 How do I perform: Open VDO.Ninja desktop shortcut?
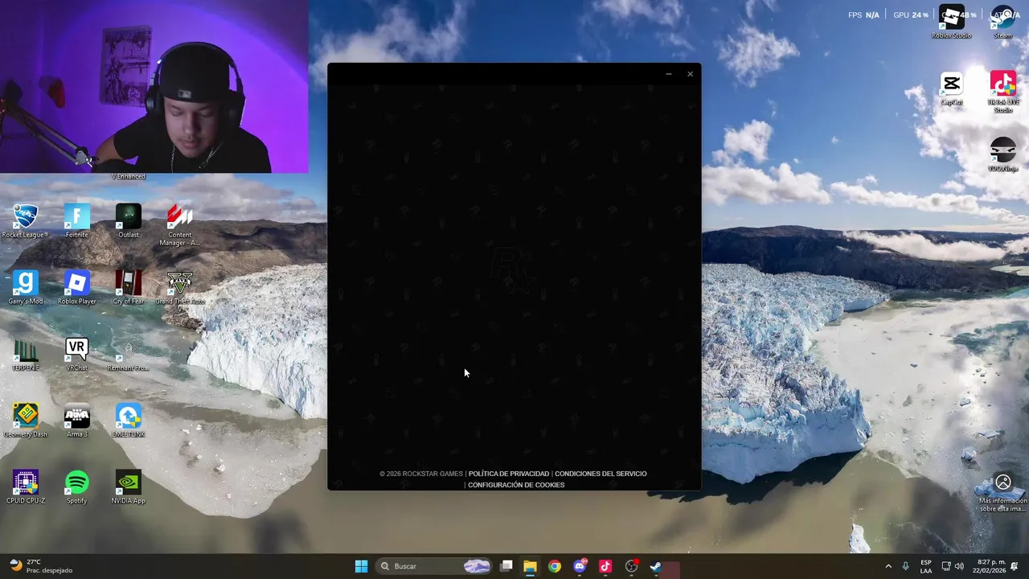pyautogui.click(x=1003, y=155)
